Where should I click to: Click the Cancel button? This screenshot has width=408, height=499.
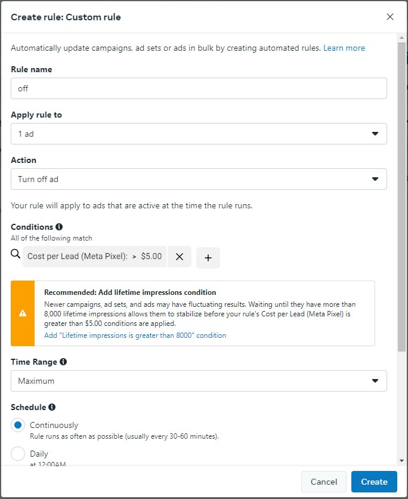coord(324,482)
